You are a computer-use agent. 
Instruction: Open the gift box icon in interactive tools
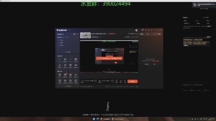coord(76,59)
